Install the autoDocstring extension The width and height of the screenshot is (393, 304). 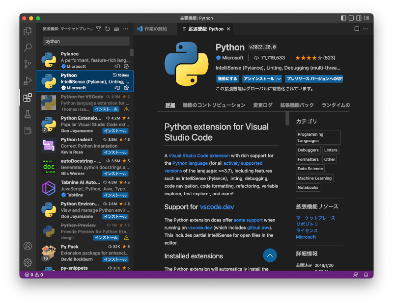[115, 174]
